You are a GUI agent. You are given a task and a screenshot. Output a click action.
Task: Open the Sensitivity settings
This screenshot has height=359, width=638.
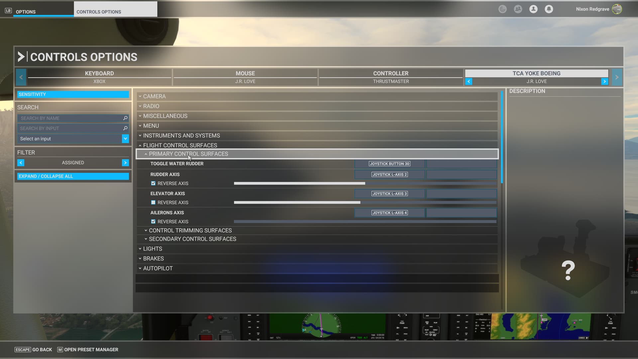[72, 94]
